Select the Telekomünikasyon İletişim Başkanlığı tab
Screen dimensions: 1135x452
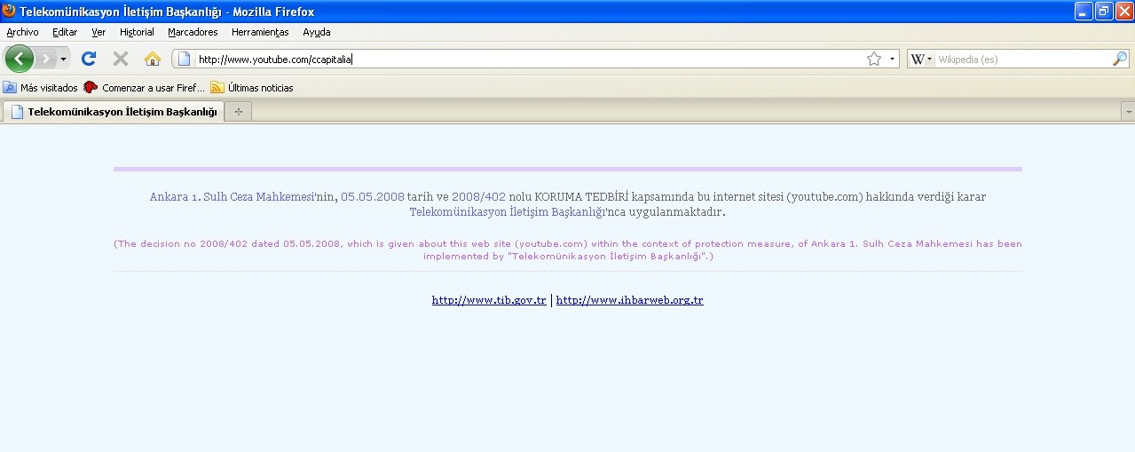114,112
